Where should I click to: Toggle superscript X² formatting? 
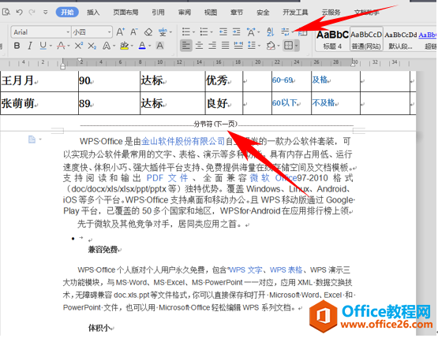point(79,46)
